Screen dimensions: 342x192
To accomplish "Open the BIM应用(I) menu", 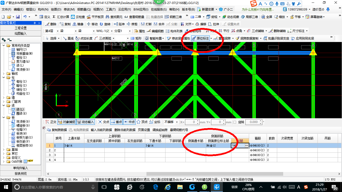I will click(141, 9).
